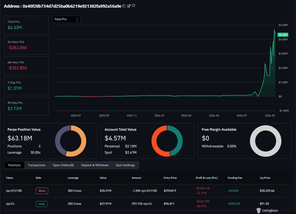Open the Total PnL chart dropdown
Image resolution: width=296 pixels, height=214 pixels.
(66, 19)
